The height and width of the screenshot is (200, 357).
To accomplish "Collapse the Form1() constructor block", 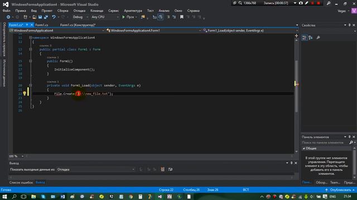I will [x=30, y=61].
